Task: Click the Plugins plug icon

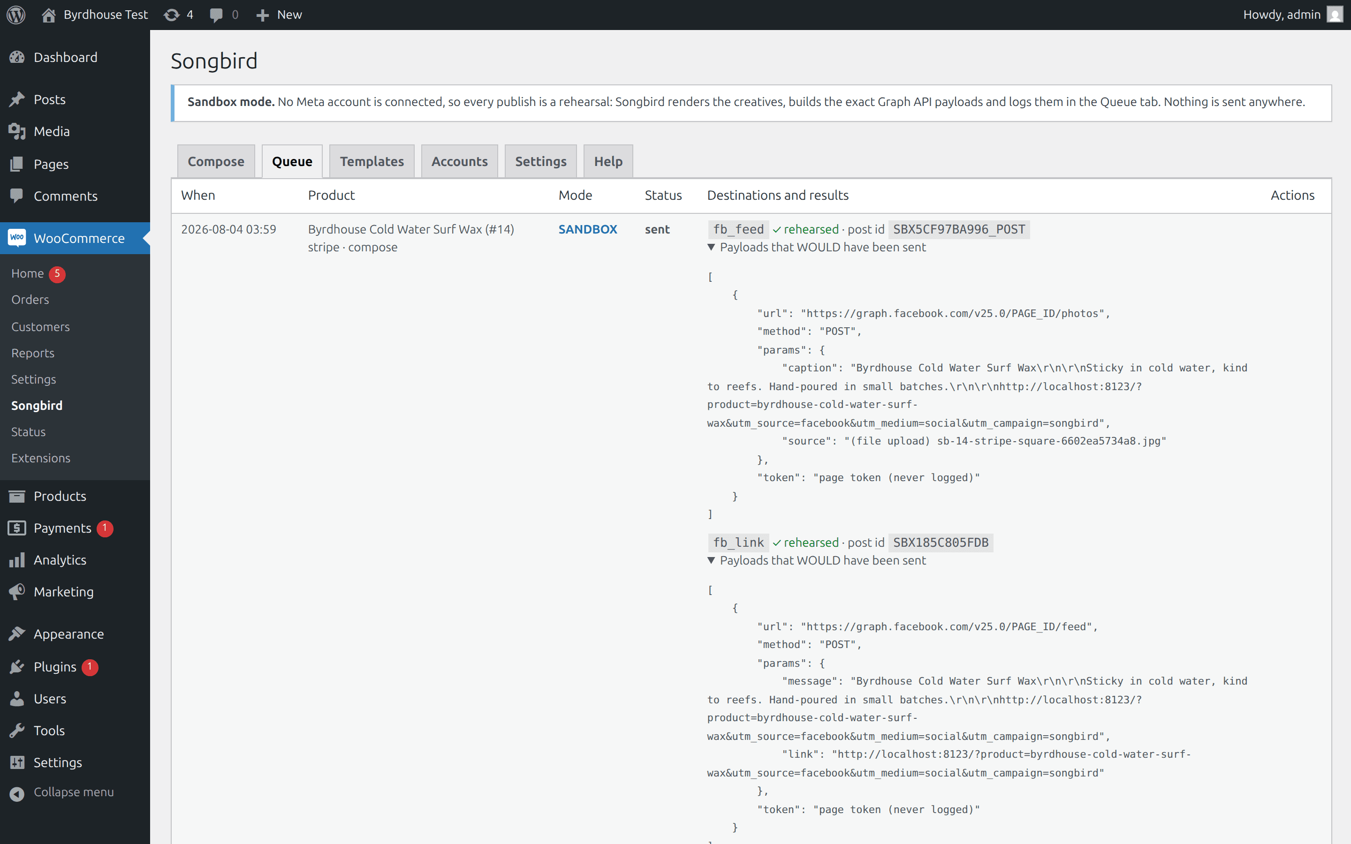Action: tap(17, 666)
